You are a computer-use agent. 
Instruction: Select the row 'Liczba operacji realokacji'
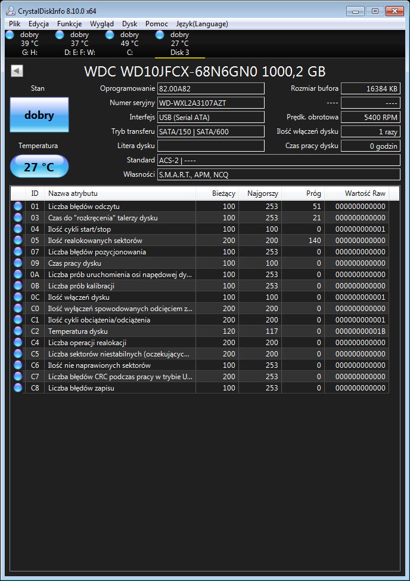200,343
